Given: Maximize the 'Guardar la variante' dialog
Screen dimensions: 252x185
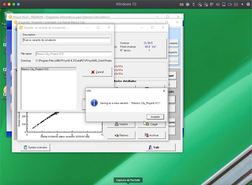Looking at the screenshot, I should 98,28.
